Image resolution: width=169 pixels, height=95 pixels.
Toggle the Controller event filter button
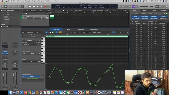click(163, 16)
